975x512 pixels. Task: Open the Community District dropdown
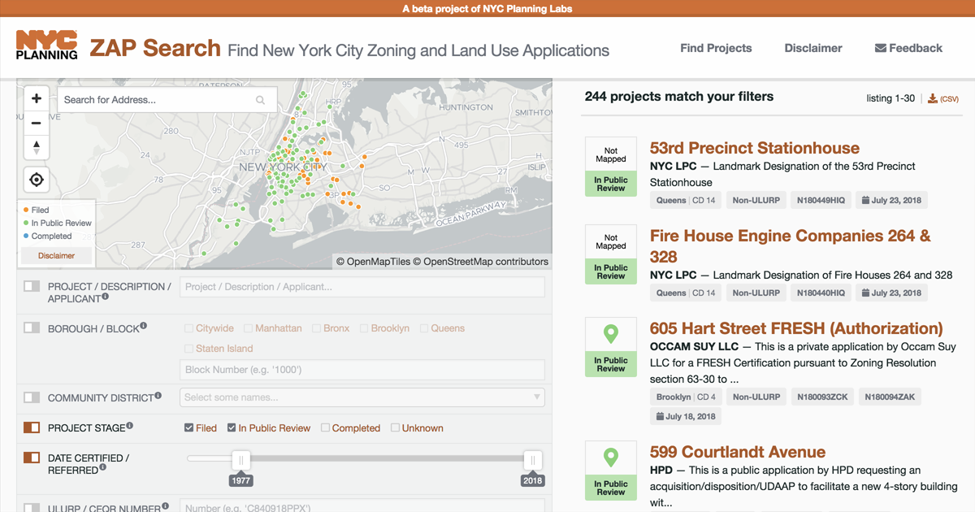pos(362,397)
